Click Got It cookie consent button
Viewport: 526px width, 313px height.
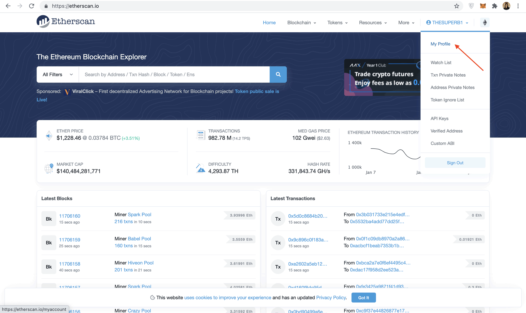coord(364,298)
